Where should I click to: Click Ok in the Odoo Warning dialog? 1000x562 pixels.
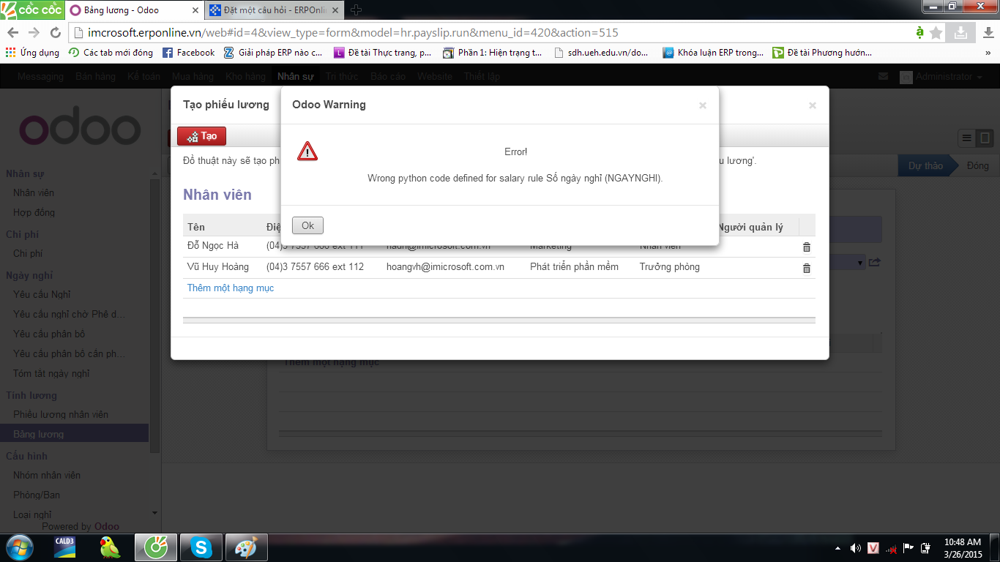[307, 225]
